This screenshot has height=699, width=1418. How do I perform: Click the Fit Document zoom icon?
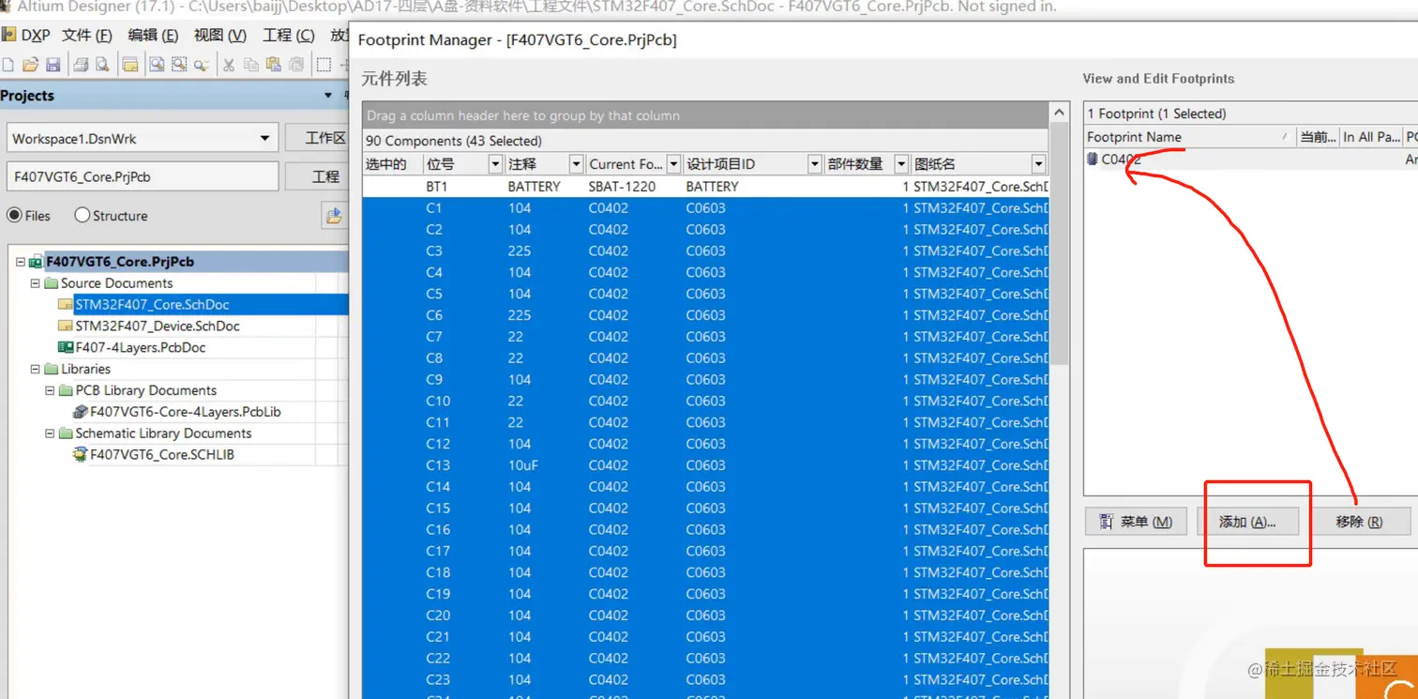coord(157,65)
